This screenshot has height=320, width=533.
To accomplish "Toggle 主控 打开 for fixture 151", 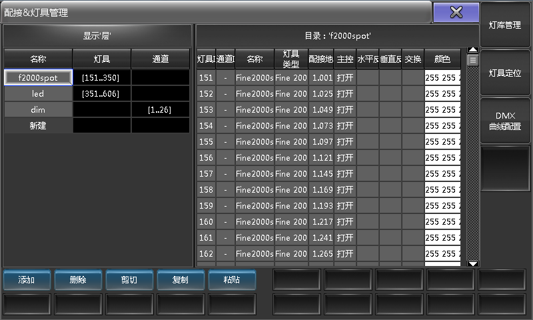I will tap(345, 77).
